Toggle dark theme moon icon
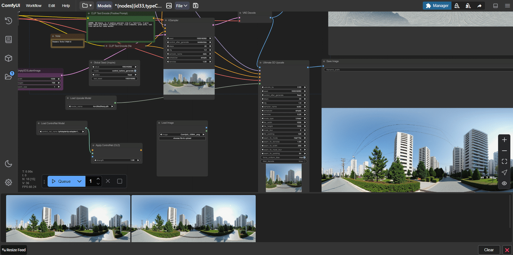The image size is (513, 255). click(9, 164)
